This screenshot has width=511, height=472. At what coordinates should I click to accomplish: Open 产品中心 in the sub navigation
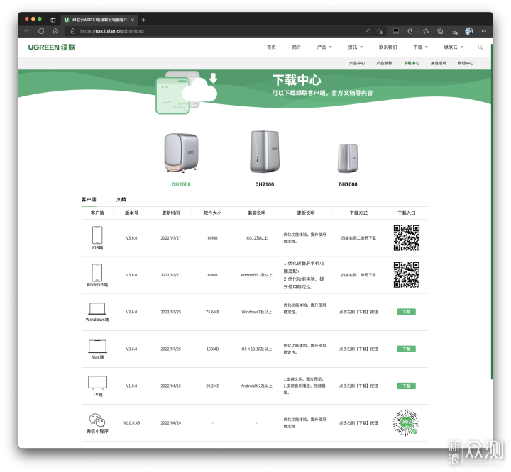pyautogui.click(x=357, y=63)
